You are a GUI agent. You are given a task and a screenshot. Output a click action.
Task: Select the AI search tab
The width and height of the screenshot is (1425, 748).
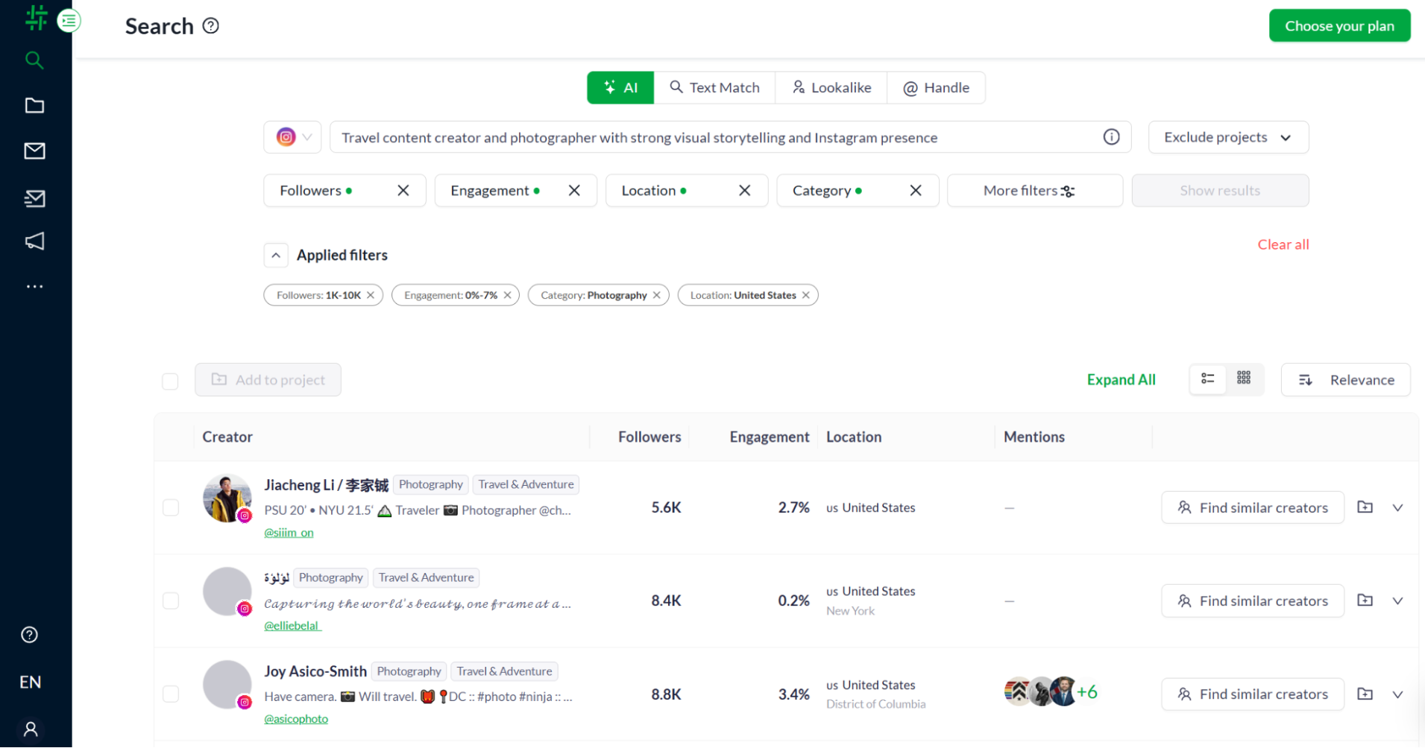pos(620,88)
